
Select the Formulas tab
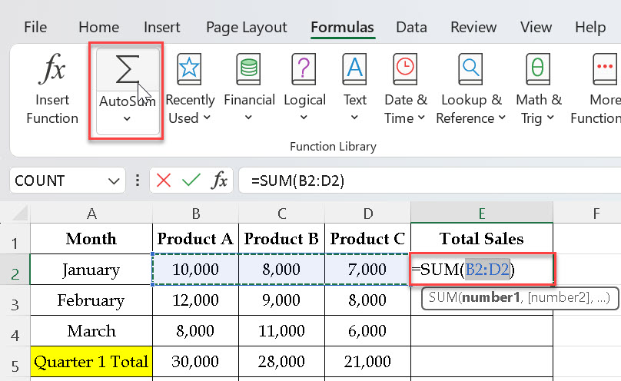[342, 28]
